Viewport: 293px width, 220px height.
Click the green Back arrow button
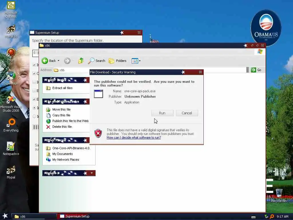[x=45, y=61]
